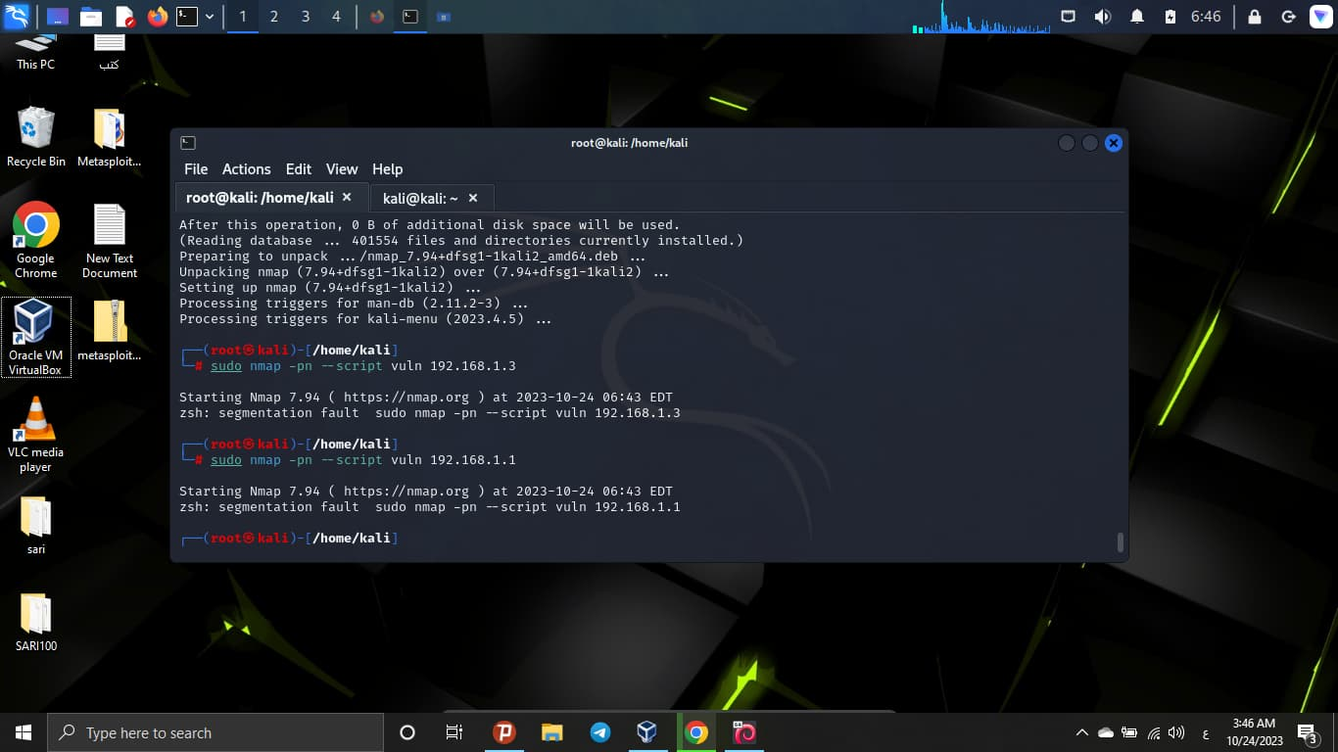The width and height of the screenshot is (1338, 752).
Task: Open File Explorer in Windows taskbar
Action: [552, 732]
